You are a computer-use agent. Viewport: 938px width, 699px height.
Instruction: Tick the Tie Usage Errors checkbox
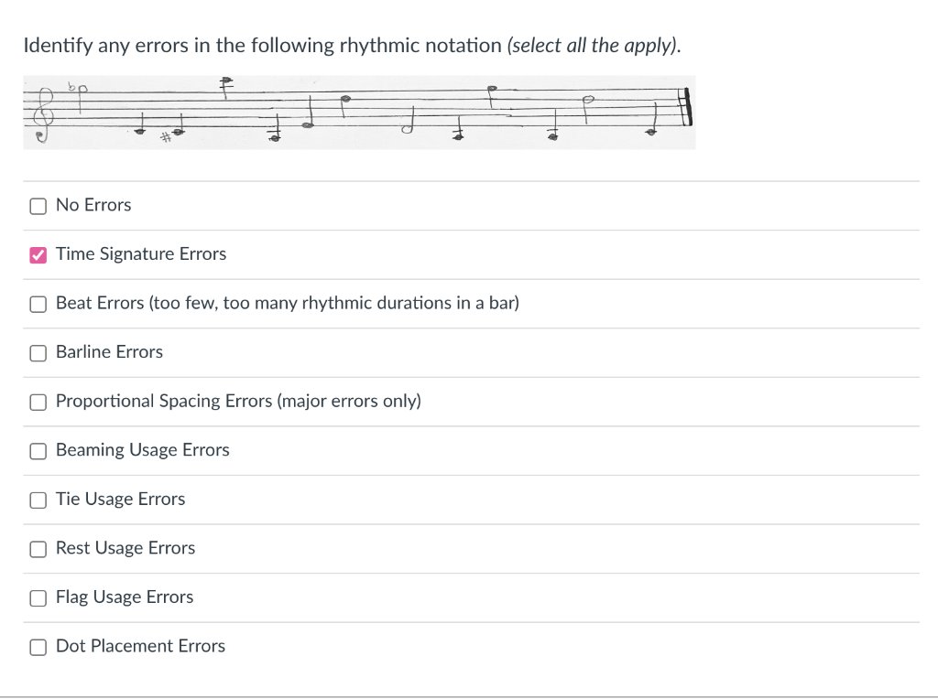coord(38,500)
